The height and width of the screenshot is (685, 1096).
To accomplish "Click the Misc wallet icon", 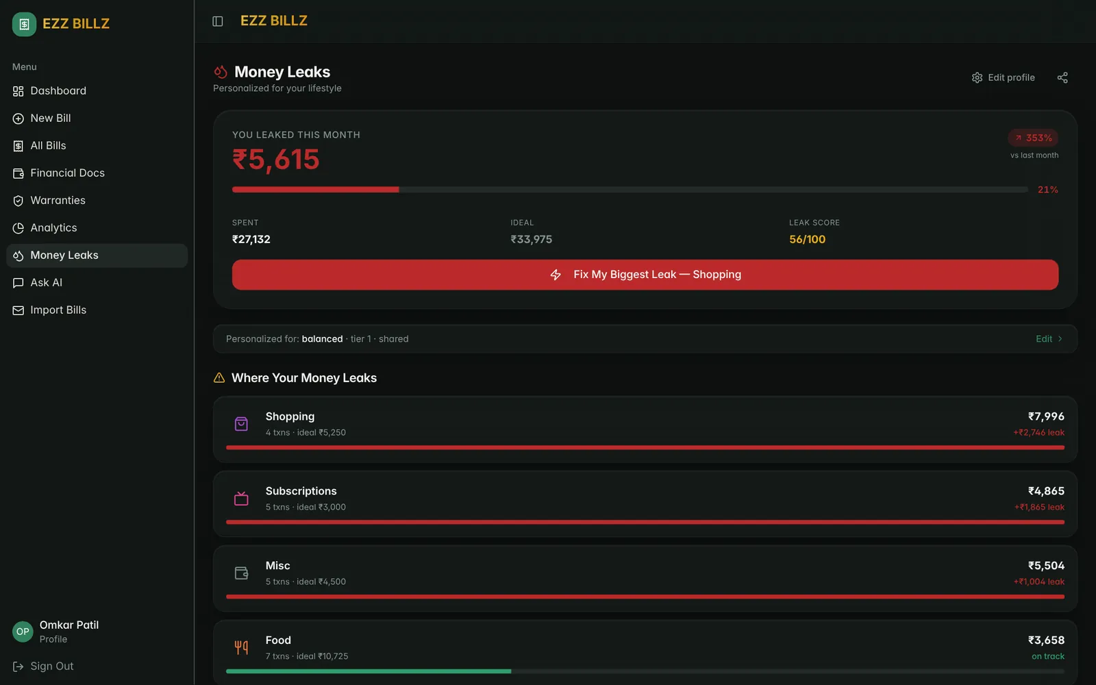I will click(x=241, y=573).
